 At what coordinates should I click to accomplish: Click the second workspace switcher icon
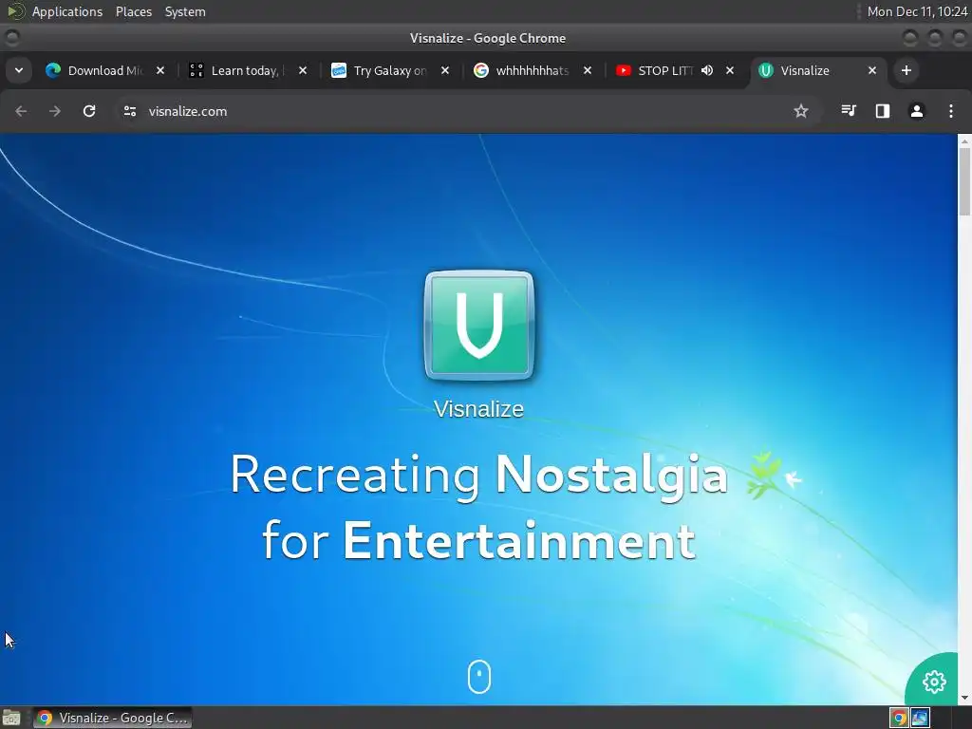pyautogui.click(x=921, y=718)
